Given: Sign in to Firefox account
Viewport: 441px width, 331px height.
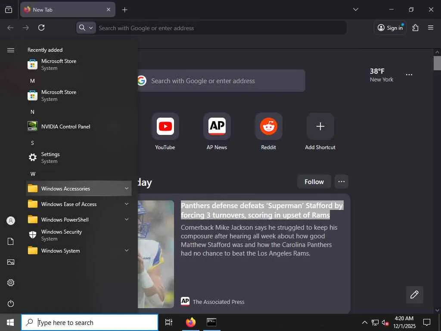Looking at the screenshot, I should [x=390, y=28].
